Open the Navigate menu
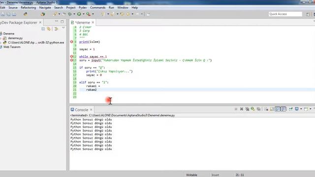Image resolution: width=315 pixels, height=177 pixels. [45, 8]
